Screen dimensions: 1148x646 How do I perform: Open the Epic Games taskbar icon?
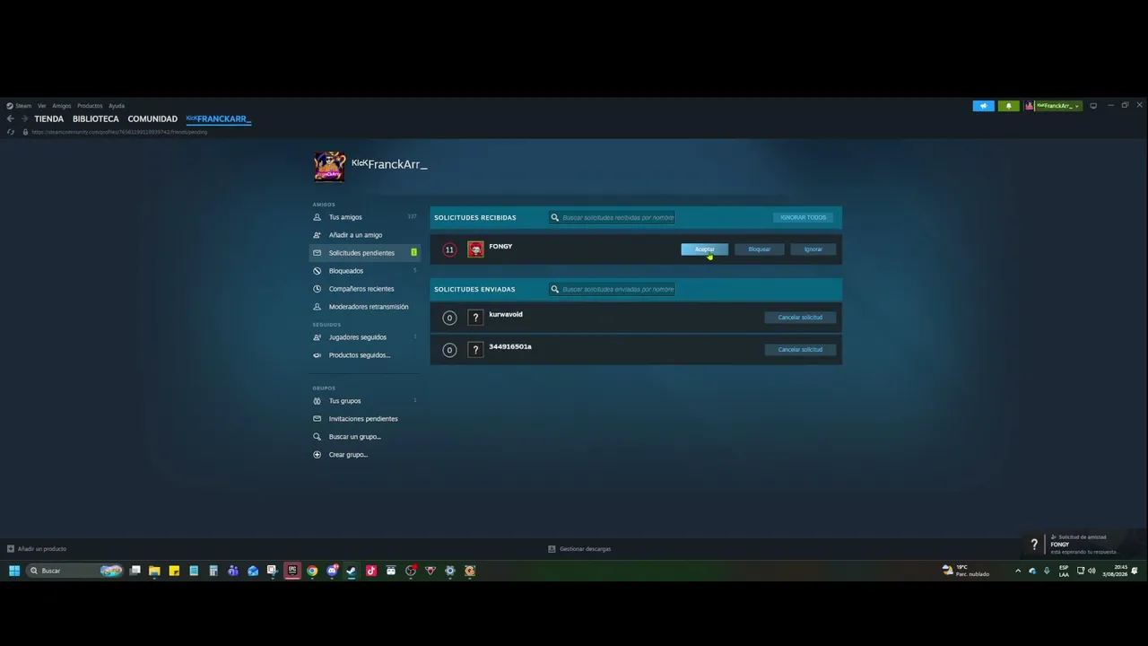(x=292, y=571)
